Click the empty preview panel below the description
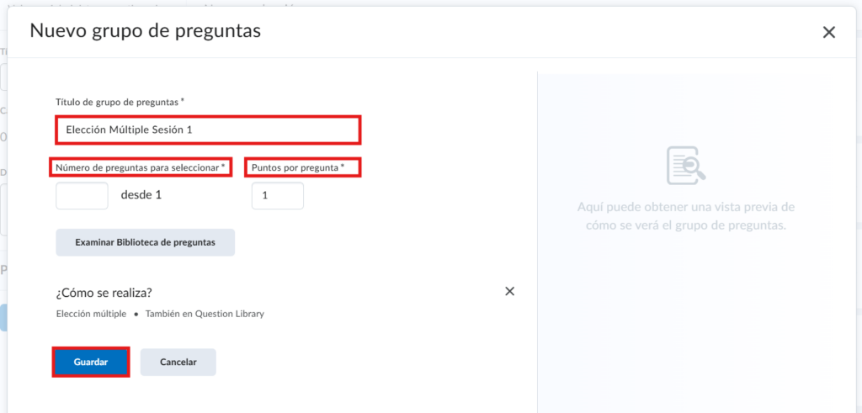 click(x=685, y=328)
